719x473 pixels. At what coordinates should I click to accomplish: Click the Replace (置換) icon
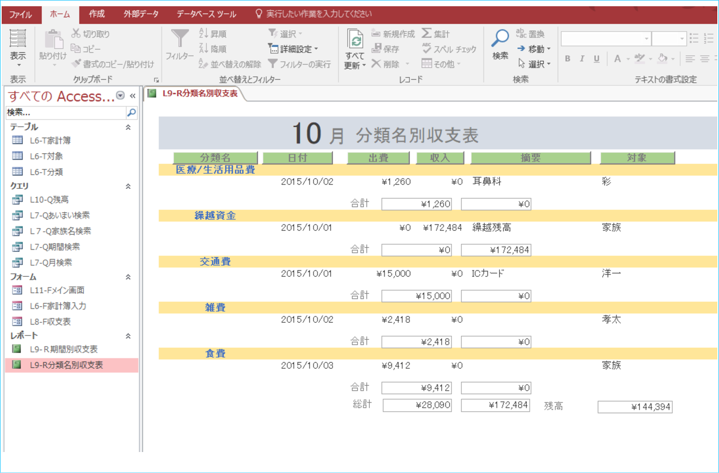pyautogui.click(x=522, y=34)
